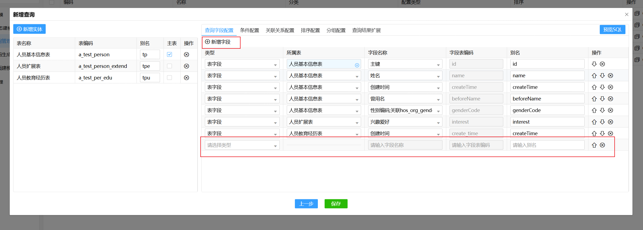643x230 pixels.
Task: Remove the a_test_per_edu entity row
Action: pos(186,78)
